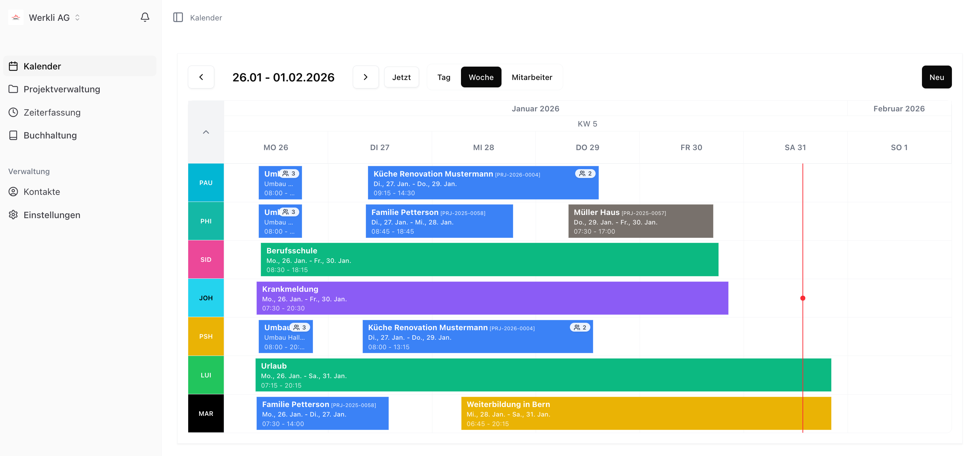972x456 pixels.
Task: Go to next week
Action: pyautogui.click(x=365, y=77)
